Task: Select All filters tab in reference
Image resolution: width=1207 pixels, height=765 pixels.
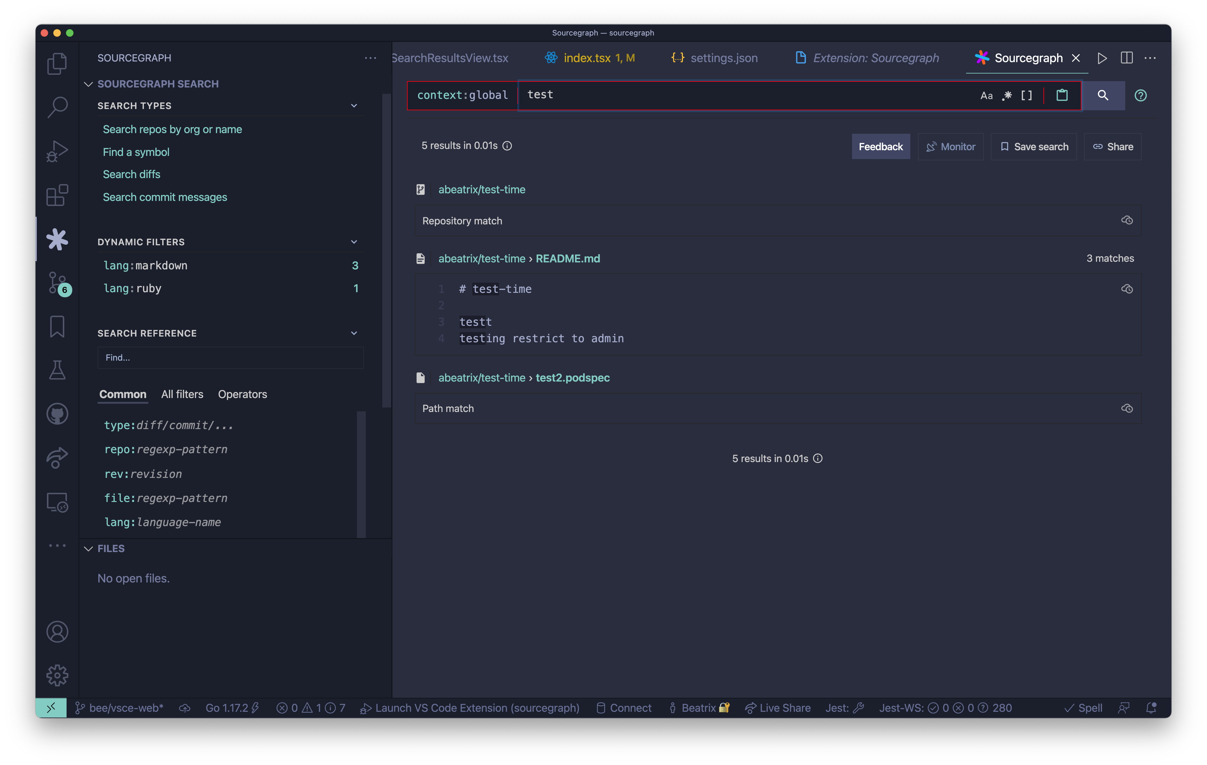Action: tap(182, 394)
